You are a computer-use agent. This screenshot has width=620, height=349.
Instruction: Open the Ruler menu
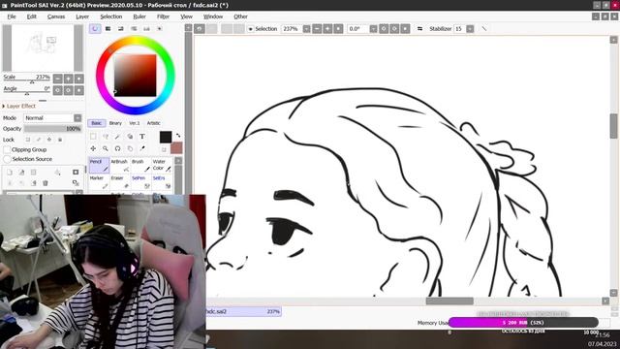[139, 16]
